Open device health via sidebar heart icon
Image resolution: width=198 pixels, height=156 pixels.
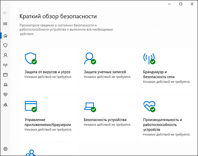tap(5, 94)
